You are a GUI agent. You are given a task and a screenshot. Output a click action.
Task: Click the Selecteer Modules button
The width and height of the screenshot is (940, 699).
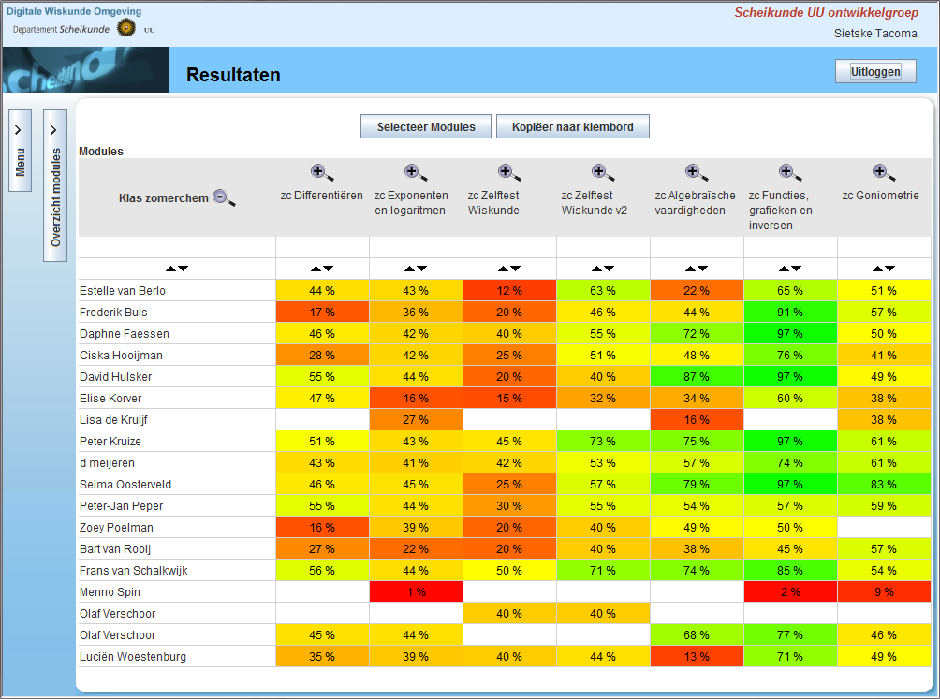pyautogui.click(x=426, y=127)
